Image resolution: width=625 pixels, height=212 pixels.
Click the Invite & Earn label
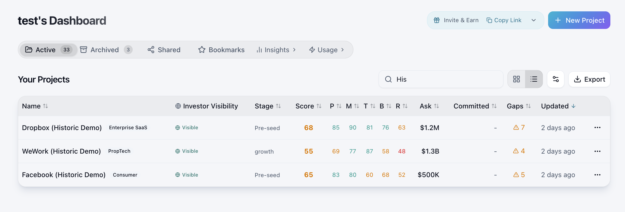click(x=461, y=20)
